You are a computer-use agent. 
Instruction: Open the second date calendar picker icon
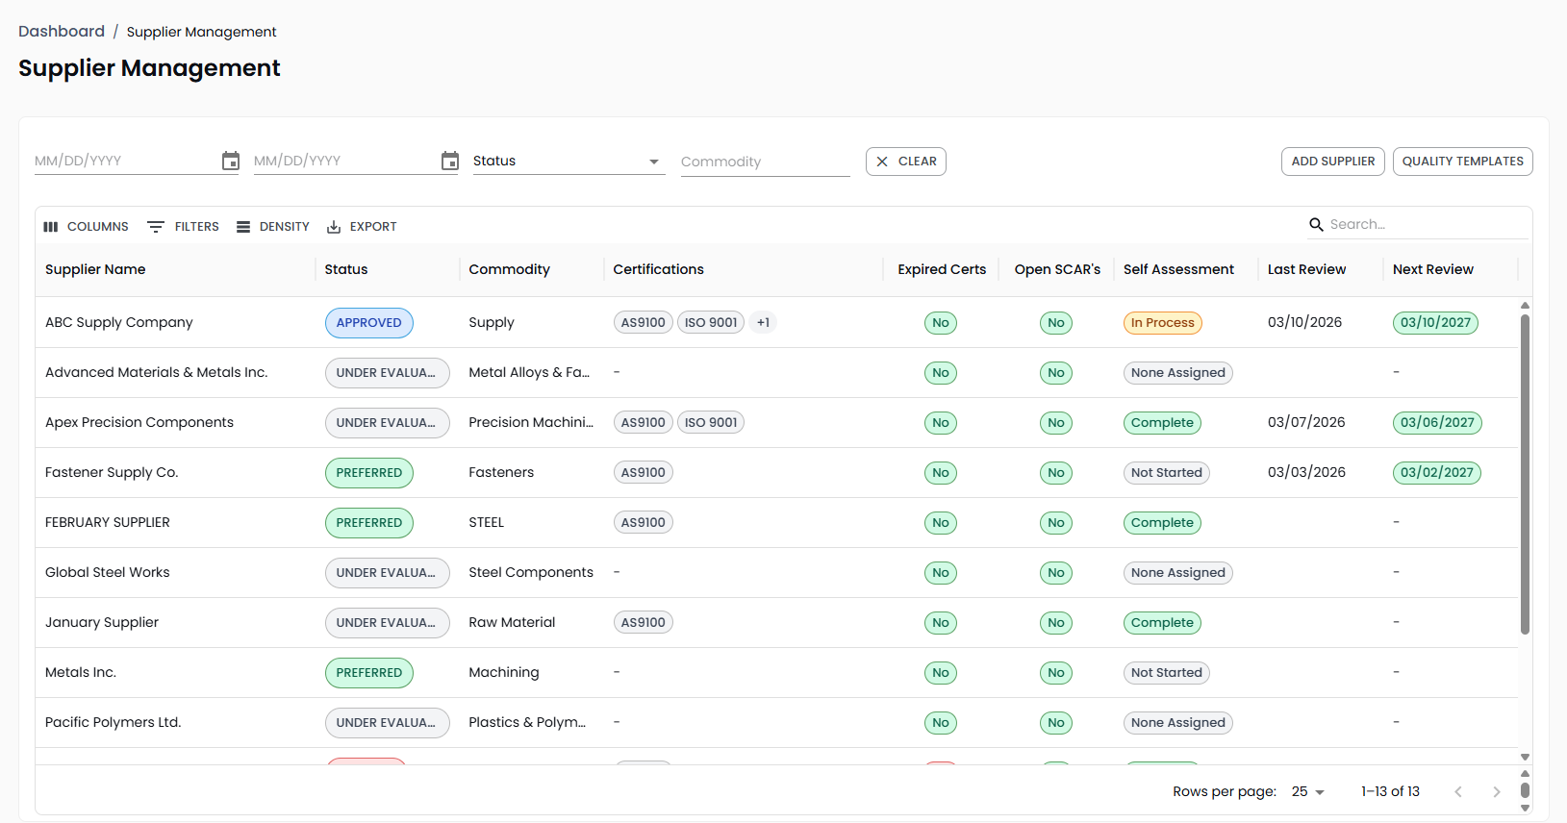pyautogui.click(x=450, y=162)
